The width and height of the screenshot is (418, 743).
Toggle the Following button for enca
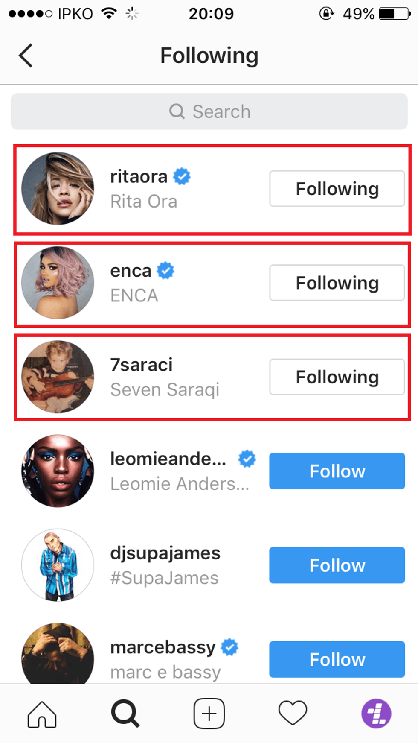tap(337, 283)
